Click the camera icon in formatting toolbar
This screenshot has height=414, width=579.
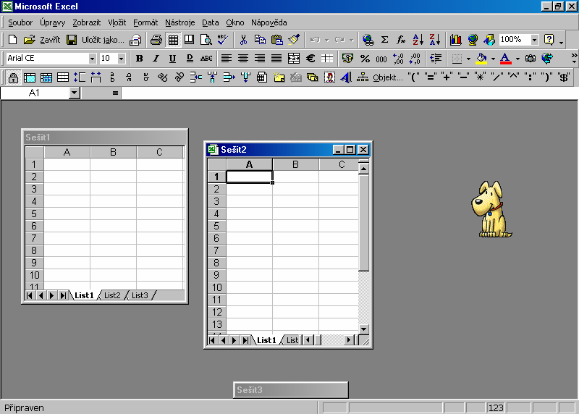(x=531, y=59)
